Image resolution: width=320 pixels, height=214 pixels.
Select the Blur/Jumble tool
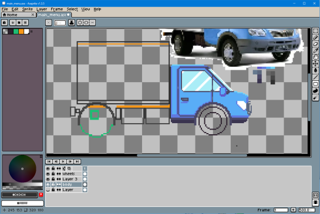315,97
